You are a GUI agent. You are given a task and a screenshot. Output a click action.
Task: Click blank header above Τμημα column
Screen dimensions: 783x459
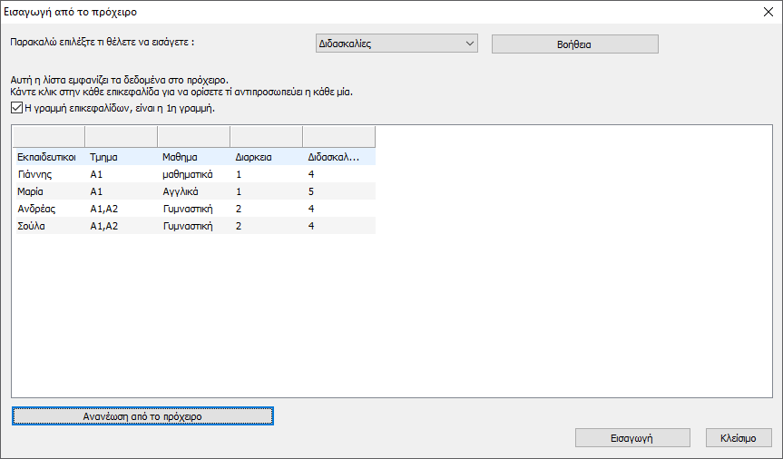[x=121, y=137]
